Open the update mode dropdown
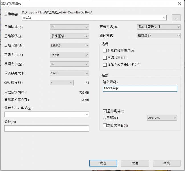This screenshot has width=185, height=171. pos(158,27)
